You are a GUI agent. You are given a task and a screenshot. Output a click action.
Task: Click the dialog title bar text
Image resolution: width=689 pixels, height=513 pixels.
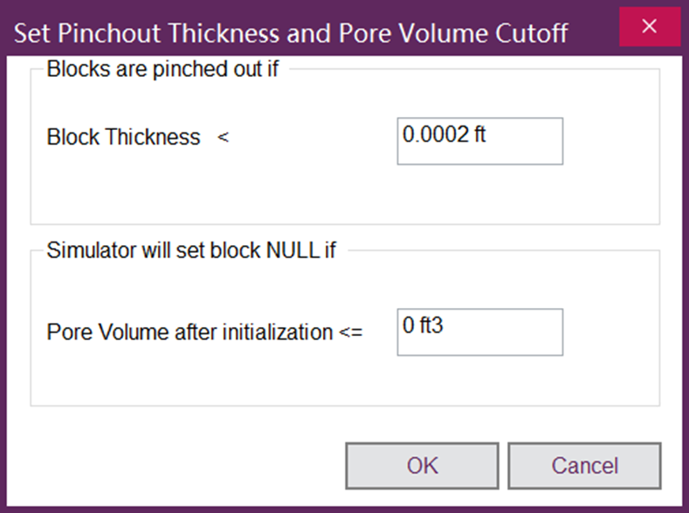click(x=292, y=33)
